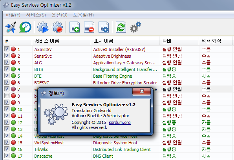
Task: Open the 파일(F) menu
Action: [x=13, y=15]
